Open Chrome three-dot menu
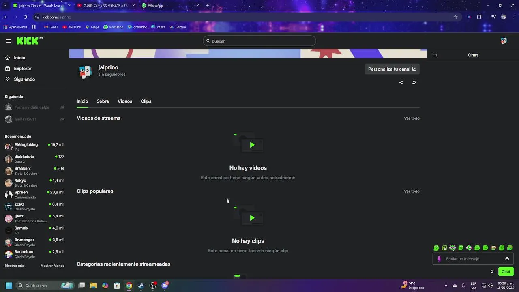 click(x=513, y=17)
